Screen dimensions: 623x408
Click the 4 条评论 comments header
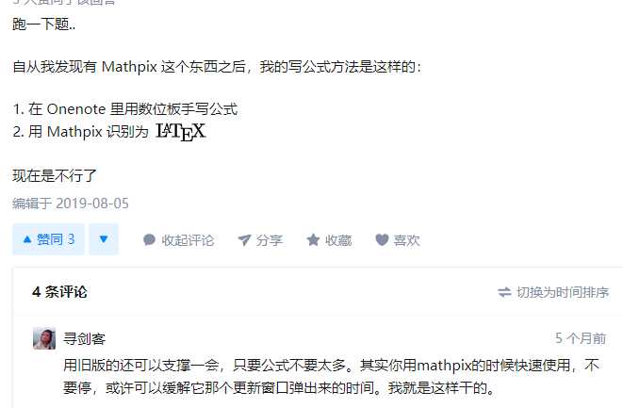59,292
